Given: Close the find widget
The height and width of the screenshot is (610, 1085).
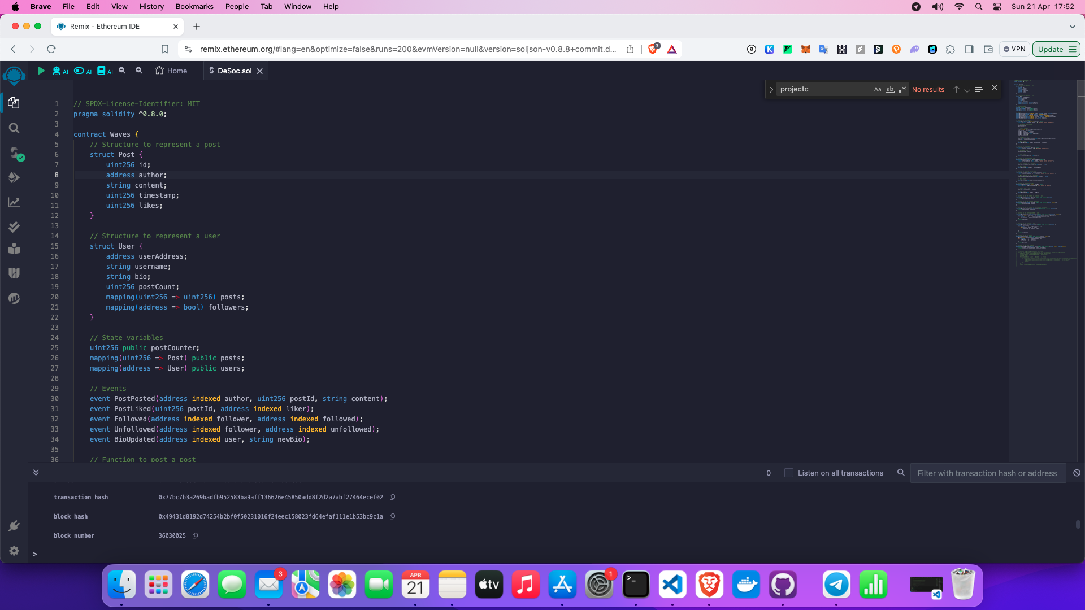Looking at the screenshot, I should (995, 88).
